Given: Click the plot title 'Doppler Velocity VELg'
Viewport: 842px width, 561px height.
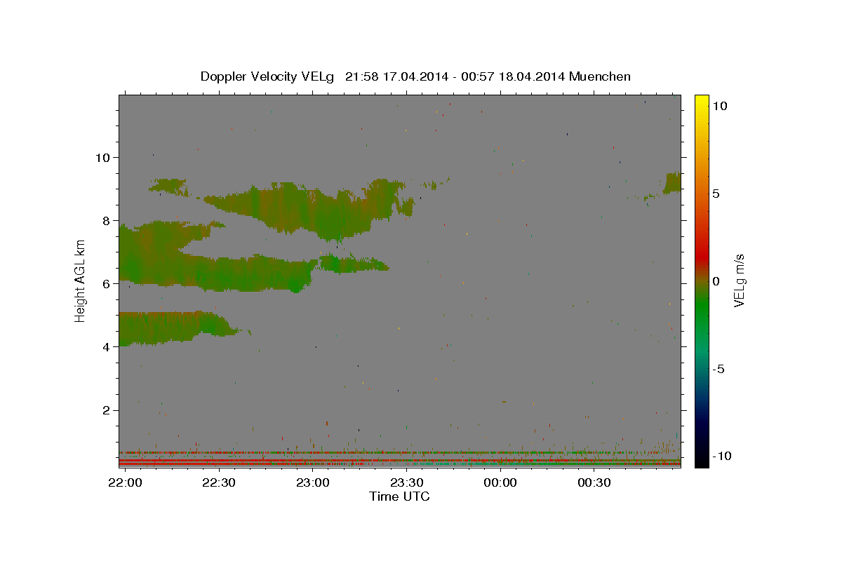Looking at the screenshot, I should coord(269,76).
